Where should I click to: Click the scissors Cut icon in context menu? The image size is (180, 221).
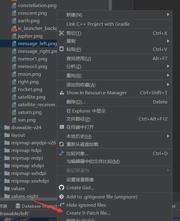(x=62, y=33)
